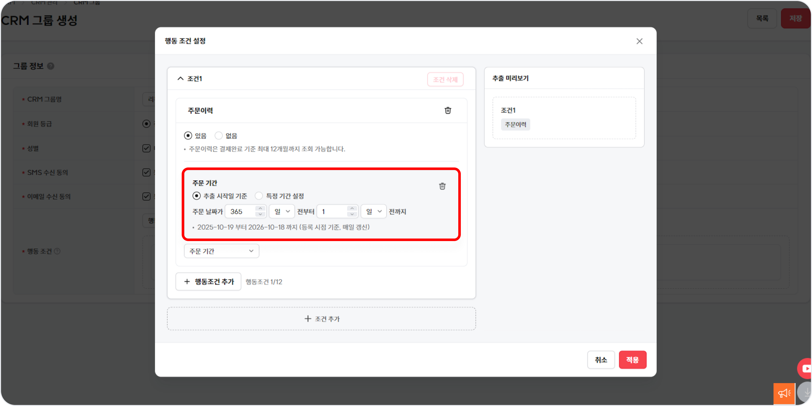The image size is (812, 406).
Task: Select the 회원 등급 radio button
Action: coord(146,124)
